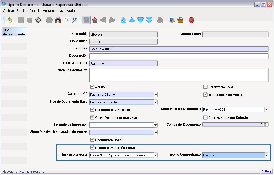Open Signo Positivo Transaccion de Ventas dropdown
The height and width of the screenshot is (175, 274).
pyautogui.click(x=156, y=132)
